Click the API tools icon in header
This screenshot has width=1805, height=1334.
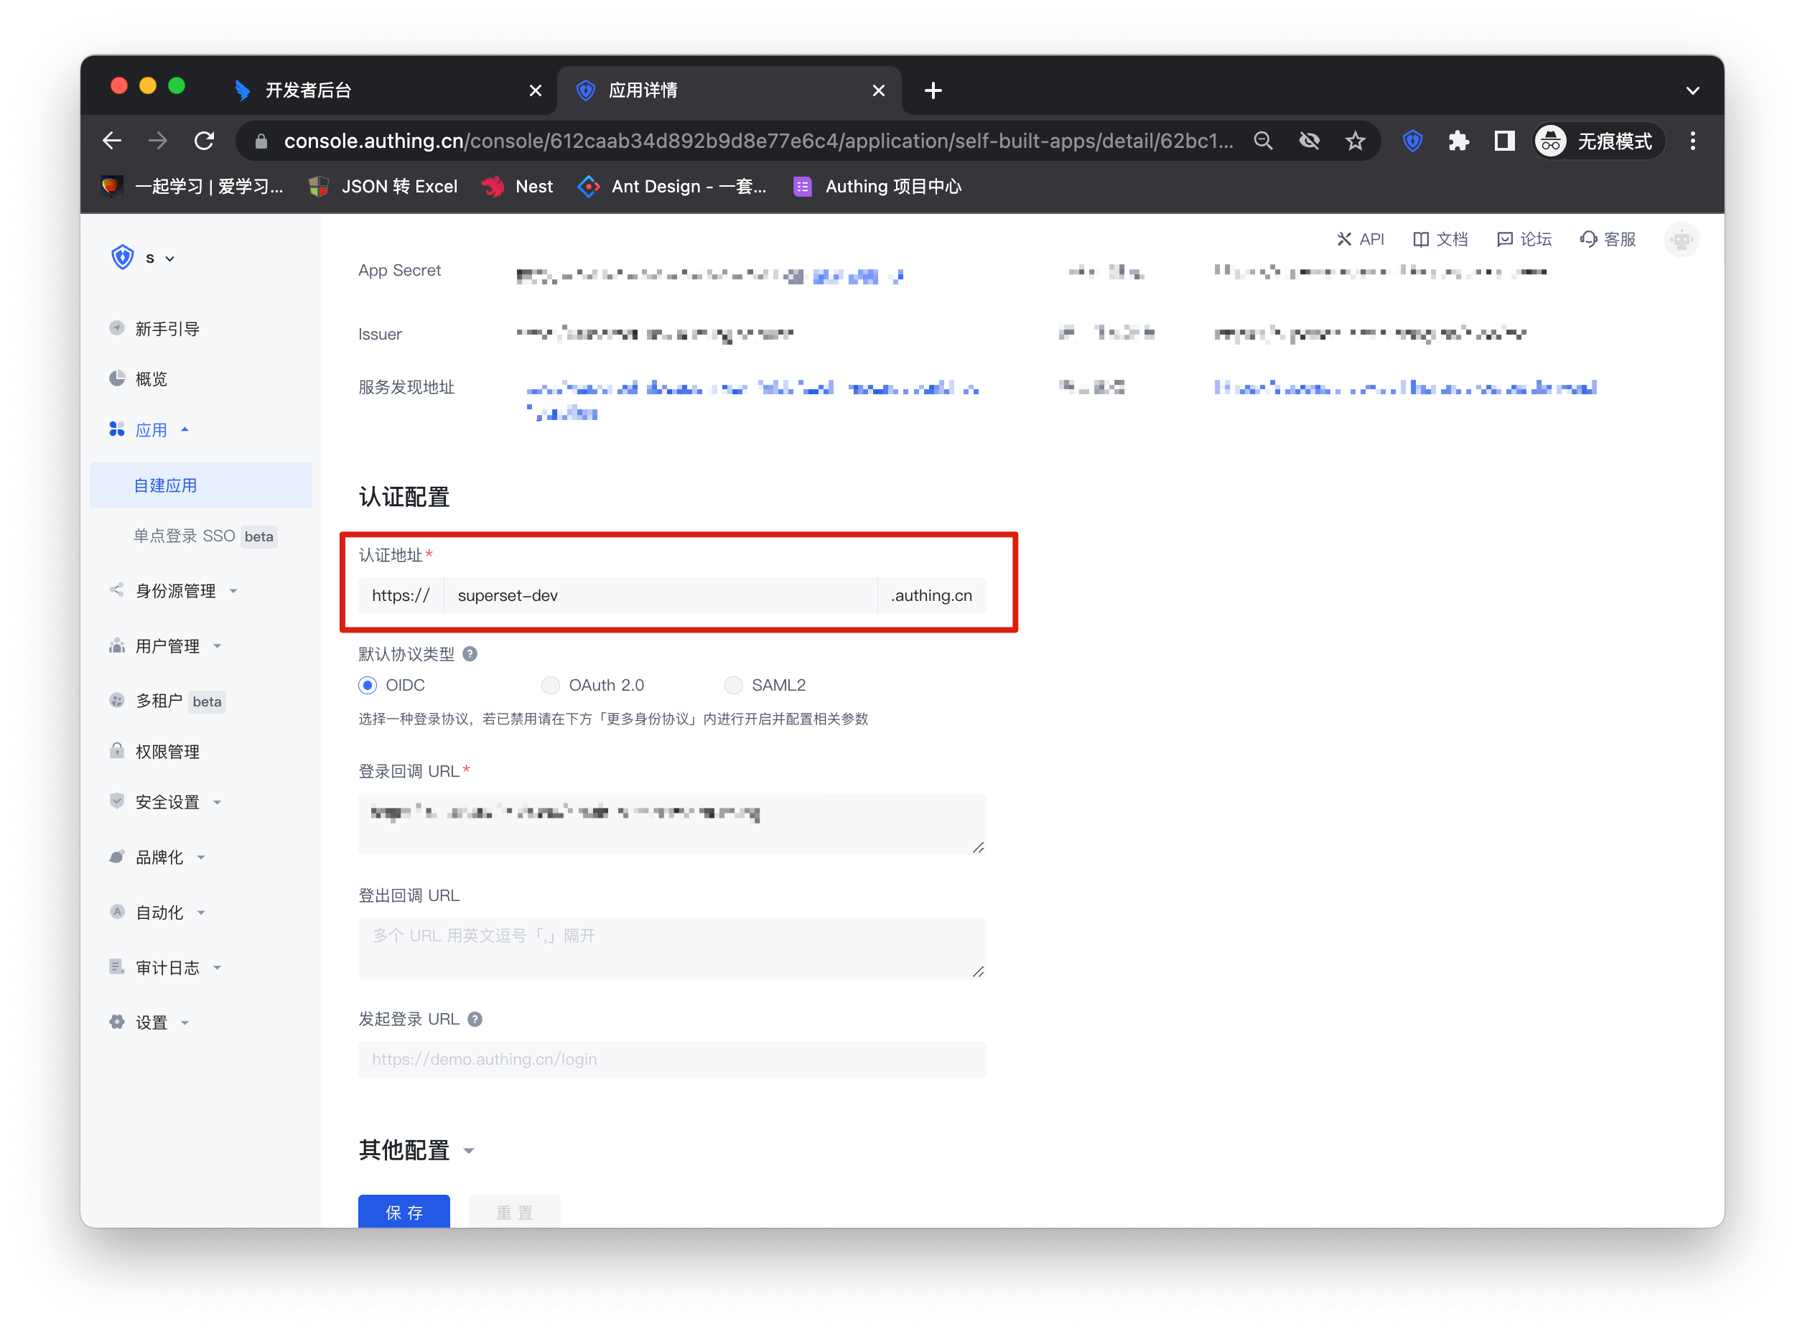click(x=1343, y=239)
